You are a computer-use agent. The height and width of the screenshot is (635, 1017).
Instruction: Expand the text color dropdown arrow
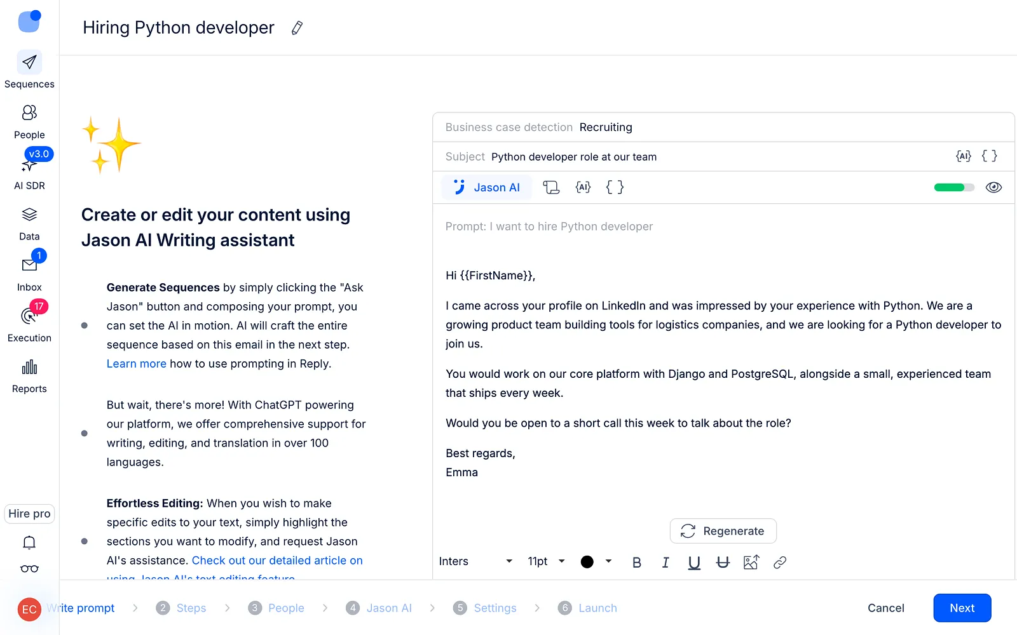coord(608,561)
